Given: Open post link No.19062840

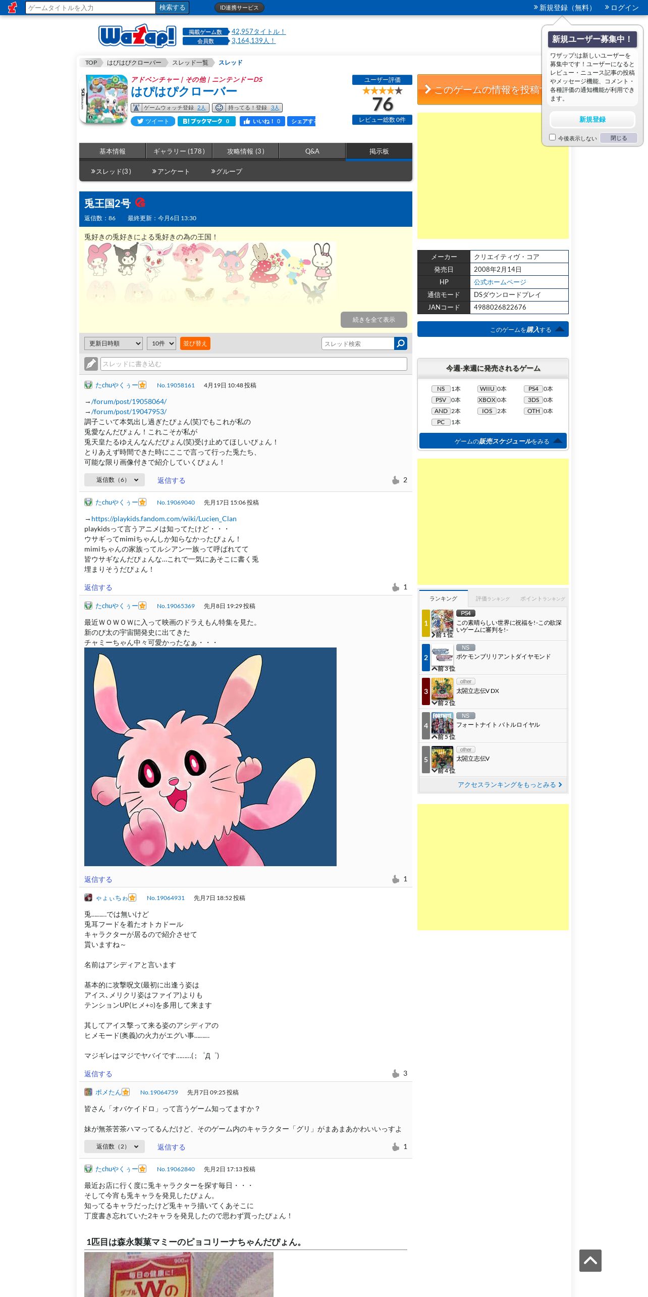Looking at the screenshot, I should (176, 1169).
